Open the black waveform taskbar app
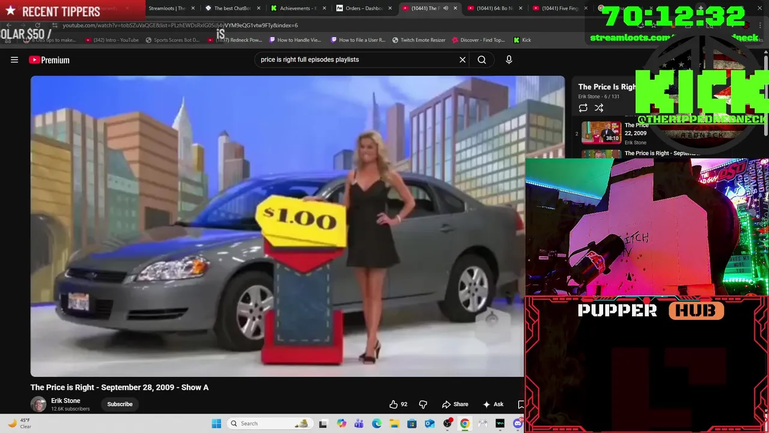This screenshot has height=433, width=769. (500, 423)
